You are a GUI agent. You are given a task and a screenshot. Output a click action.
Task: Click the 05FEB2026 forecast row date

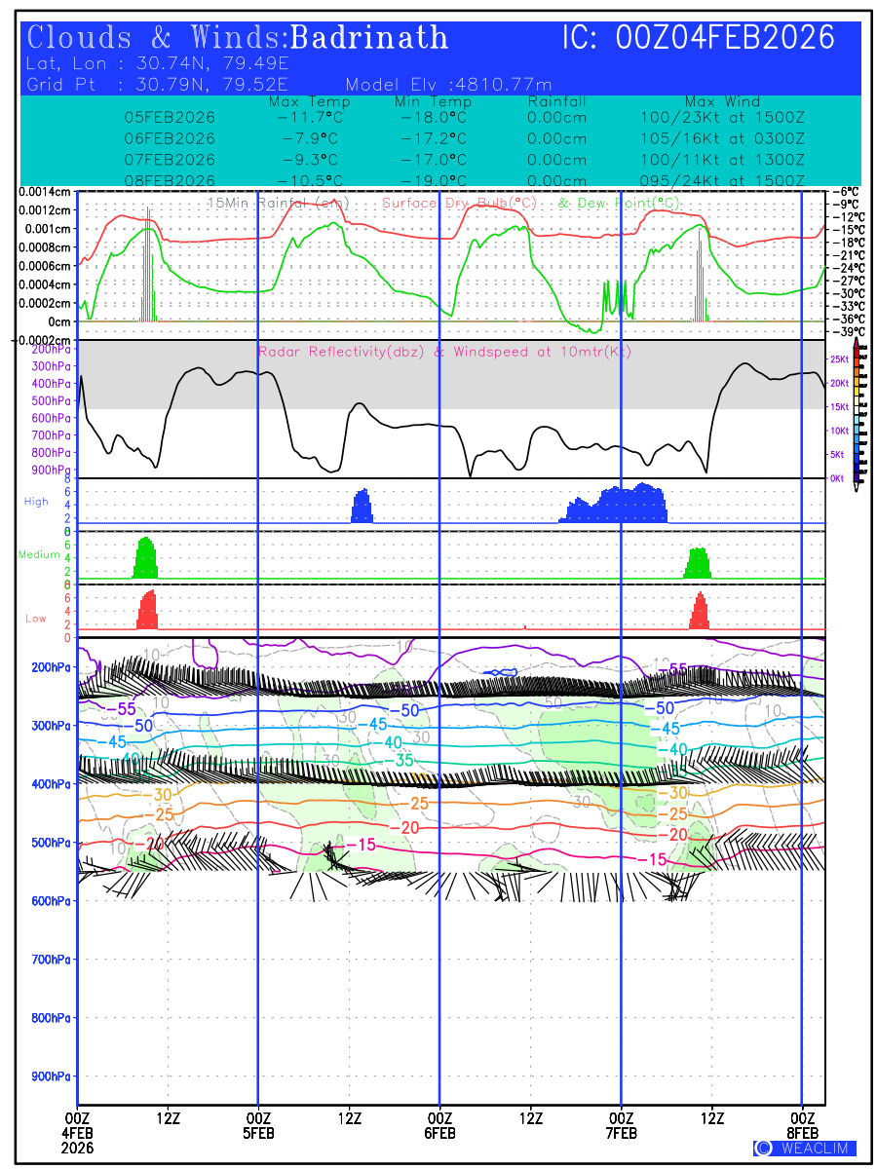click(x=170, y=117)
